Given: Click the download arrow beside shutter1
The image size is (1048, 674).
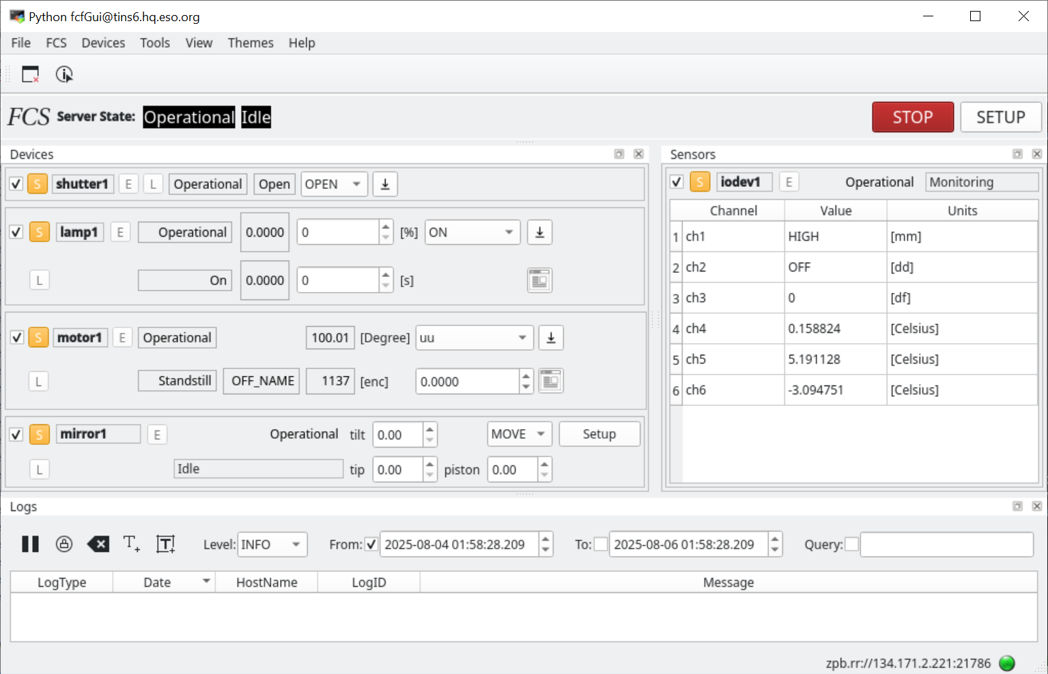Looking at the screenshot, I should (x=385, y=184).
